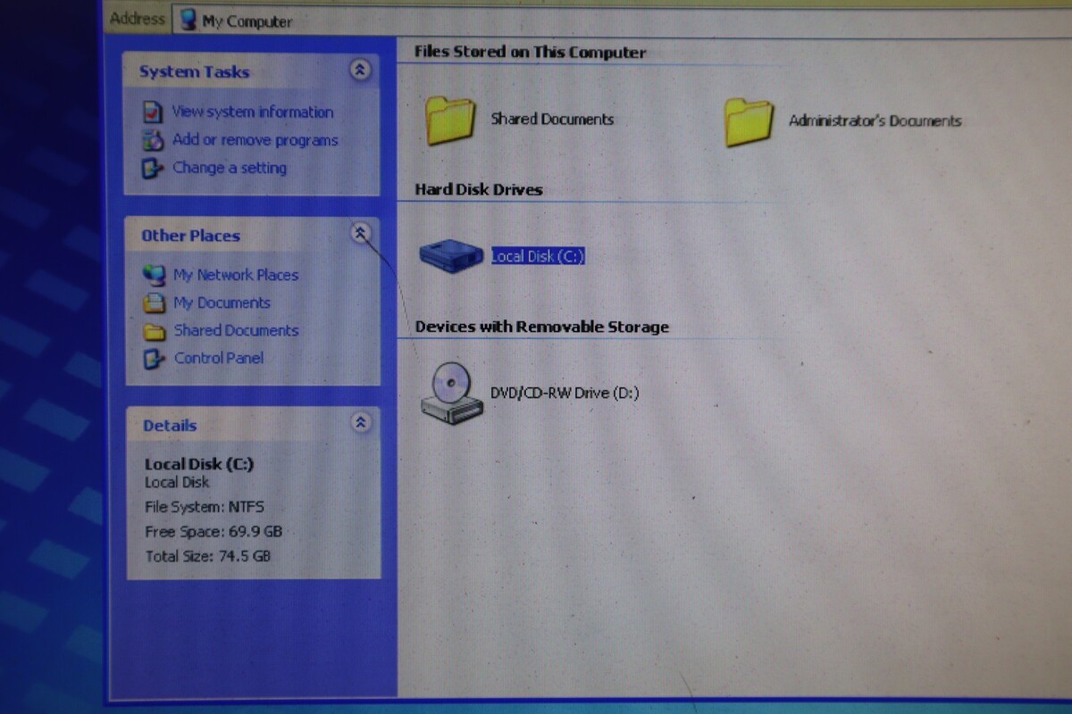Select the DVD/CD-RW Drive (D:) disc icon
The image size is (1072, 714).
tap(451, 393)
